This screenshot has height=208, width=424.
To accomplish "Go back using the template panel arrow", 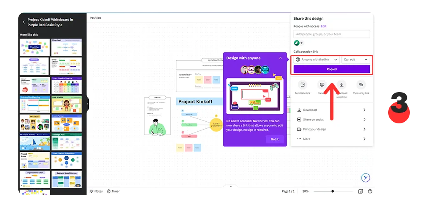I will [23, 22].
